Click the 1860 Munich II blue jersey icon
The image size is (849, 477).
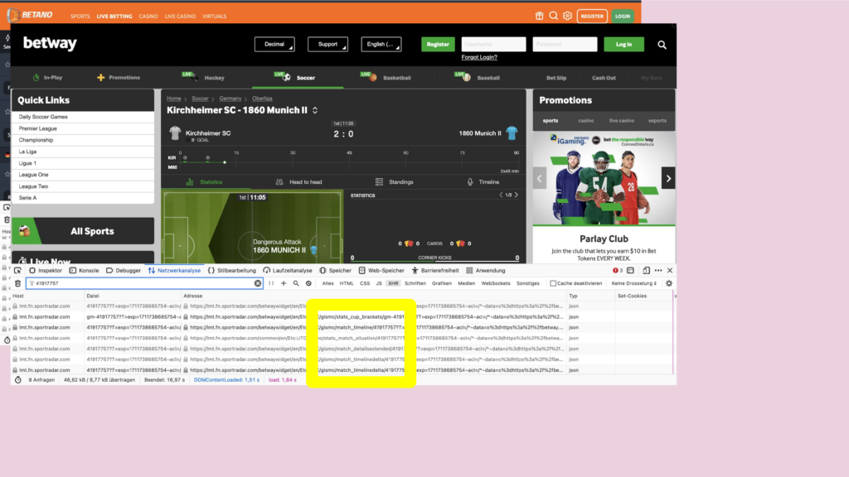[x=512, y=133]
